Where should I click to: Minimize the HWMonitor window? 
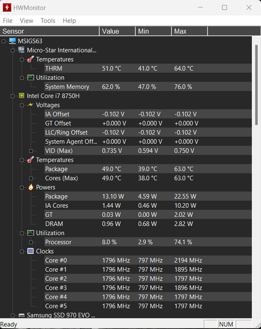200,8
